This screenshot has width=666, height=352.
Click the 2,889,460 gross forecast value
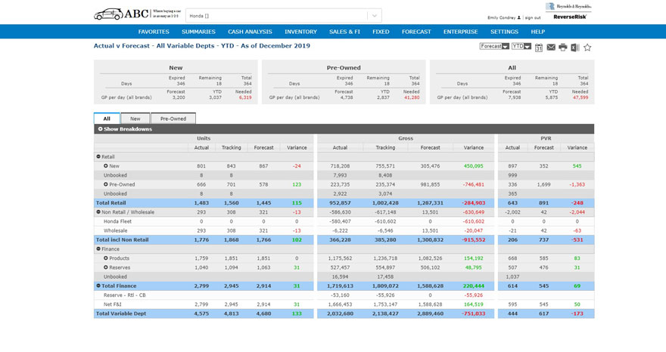click(x=431, y=313)
